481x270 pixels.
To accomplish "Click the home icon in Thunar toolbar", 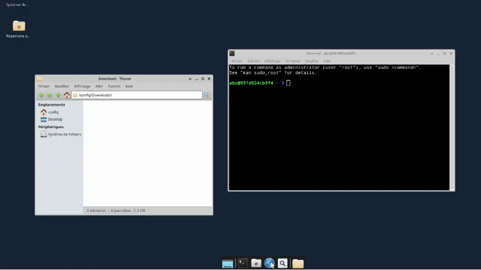I will pos(67,95).
